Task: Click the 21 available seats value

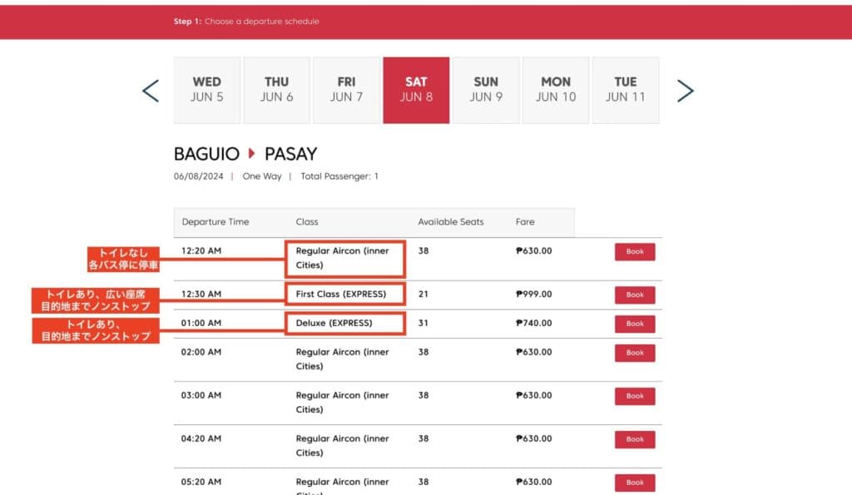Action: click(424, 294)
